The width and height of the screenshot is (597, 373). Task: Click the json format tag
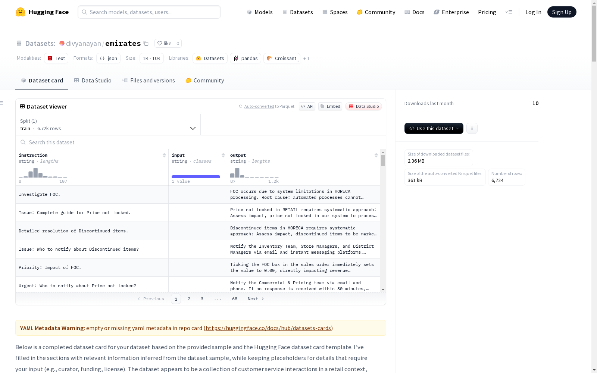pos(109,58)
